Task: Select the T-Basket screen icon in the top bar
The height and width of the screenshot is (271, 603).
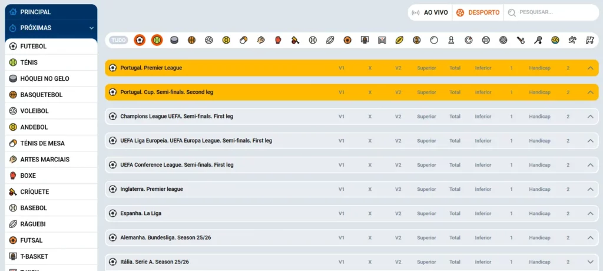Action: (365, 40)
